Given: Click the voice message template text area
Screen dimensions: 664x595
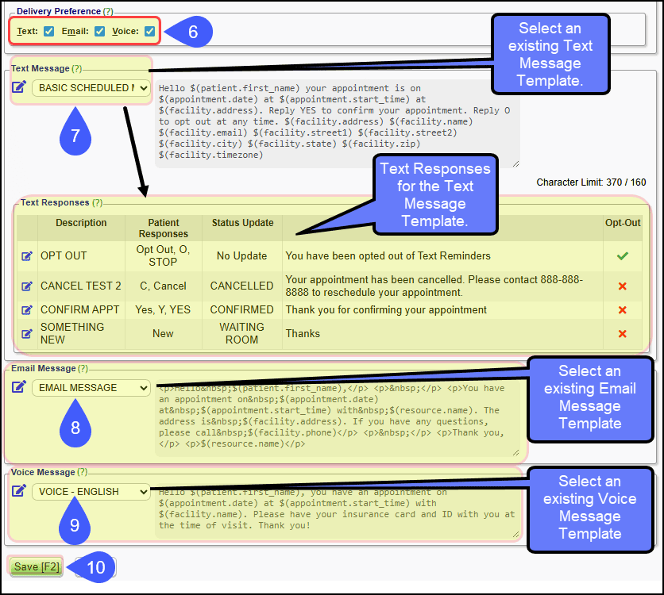Looking at the screenshot, I should click(337, 511).
